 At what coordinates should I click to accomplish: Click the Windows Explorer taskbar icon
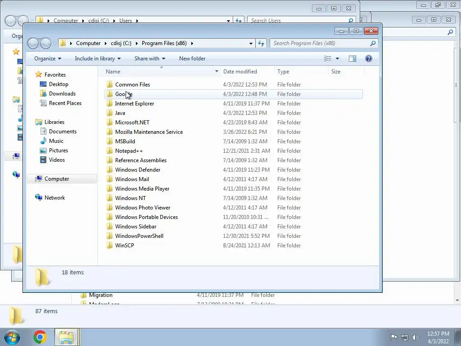tap(66, 337)
